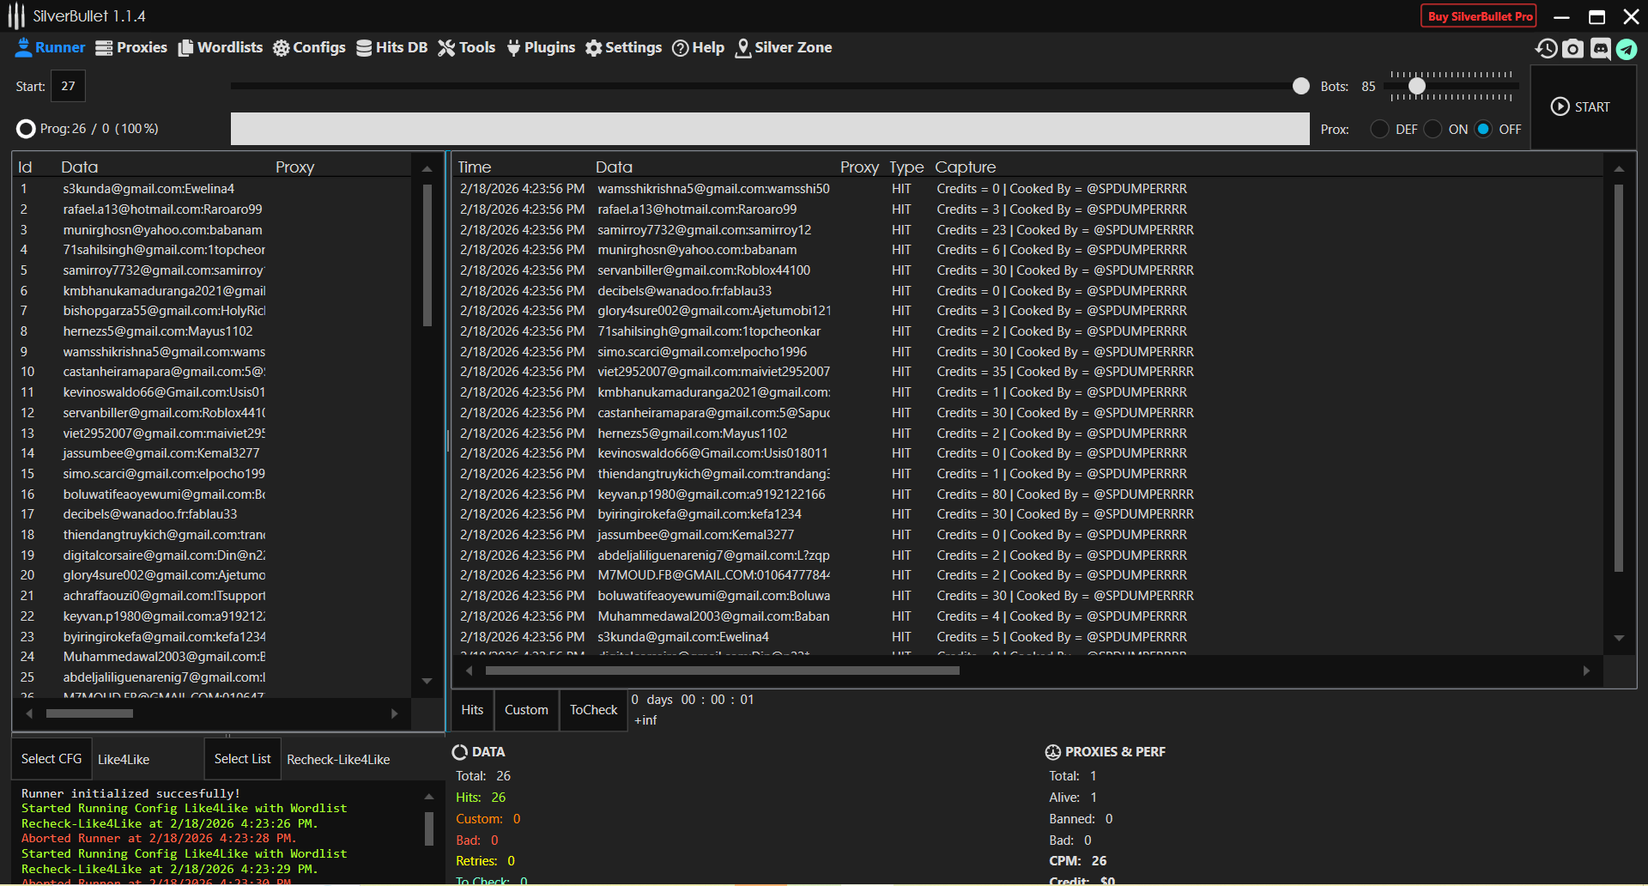The image size is (1648, 886).
Task: Click the Like4Like config name
Action: (124, 760)
